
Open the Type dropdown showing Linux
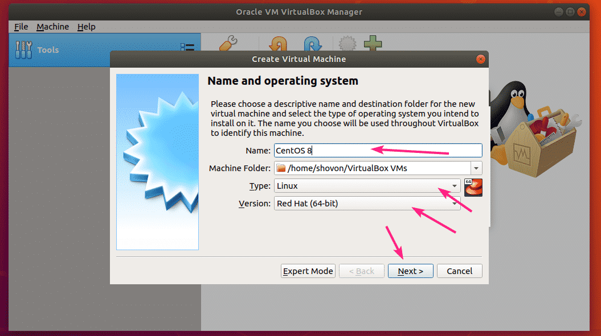(x=367, y=185)
